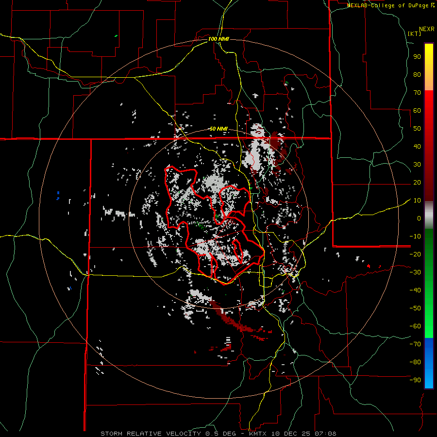
Task: Select the -70 value on the velocity scale
Action: click(x=415, y=344)
